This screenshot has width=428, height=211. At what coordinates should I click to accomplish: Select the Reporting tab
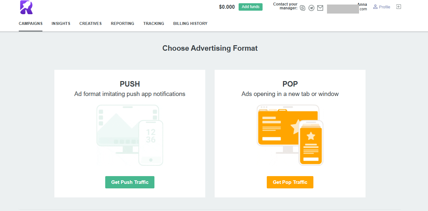click(x=122, y=24)
